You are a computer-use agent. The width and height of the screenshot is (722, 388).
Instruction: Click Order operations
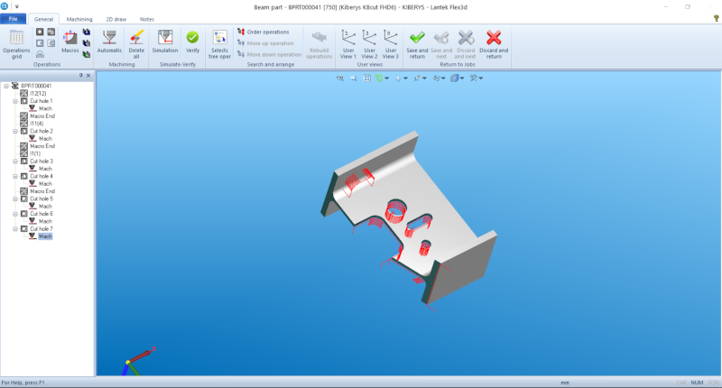click(264, 32)
